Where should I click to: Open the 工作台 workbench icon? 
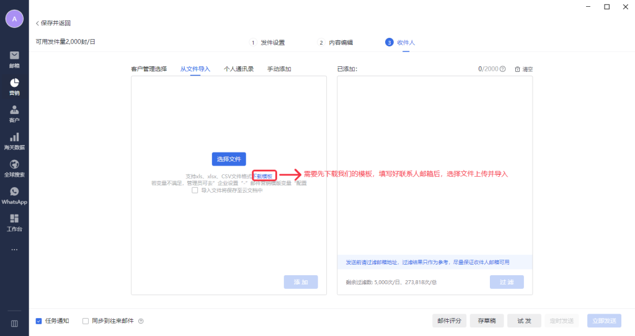coord(14,219)
